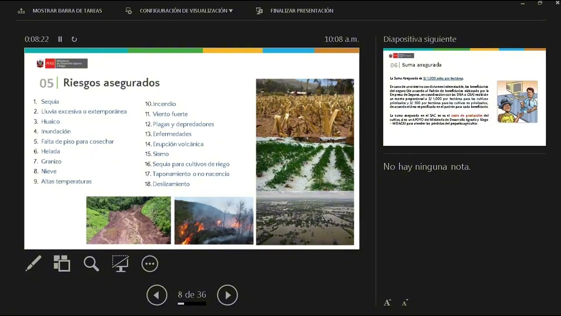The height and width of the screenshot is (316, 561).
Task: Click the elapsed time 0:08:22
Action: [37, 39]
